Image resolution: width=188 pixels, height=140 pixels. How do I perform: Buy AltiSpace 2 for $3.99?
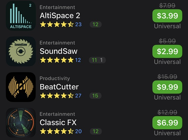(x=167, y=16)
